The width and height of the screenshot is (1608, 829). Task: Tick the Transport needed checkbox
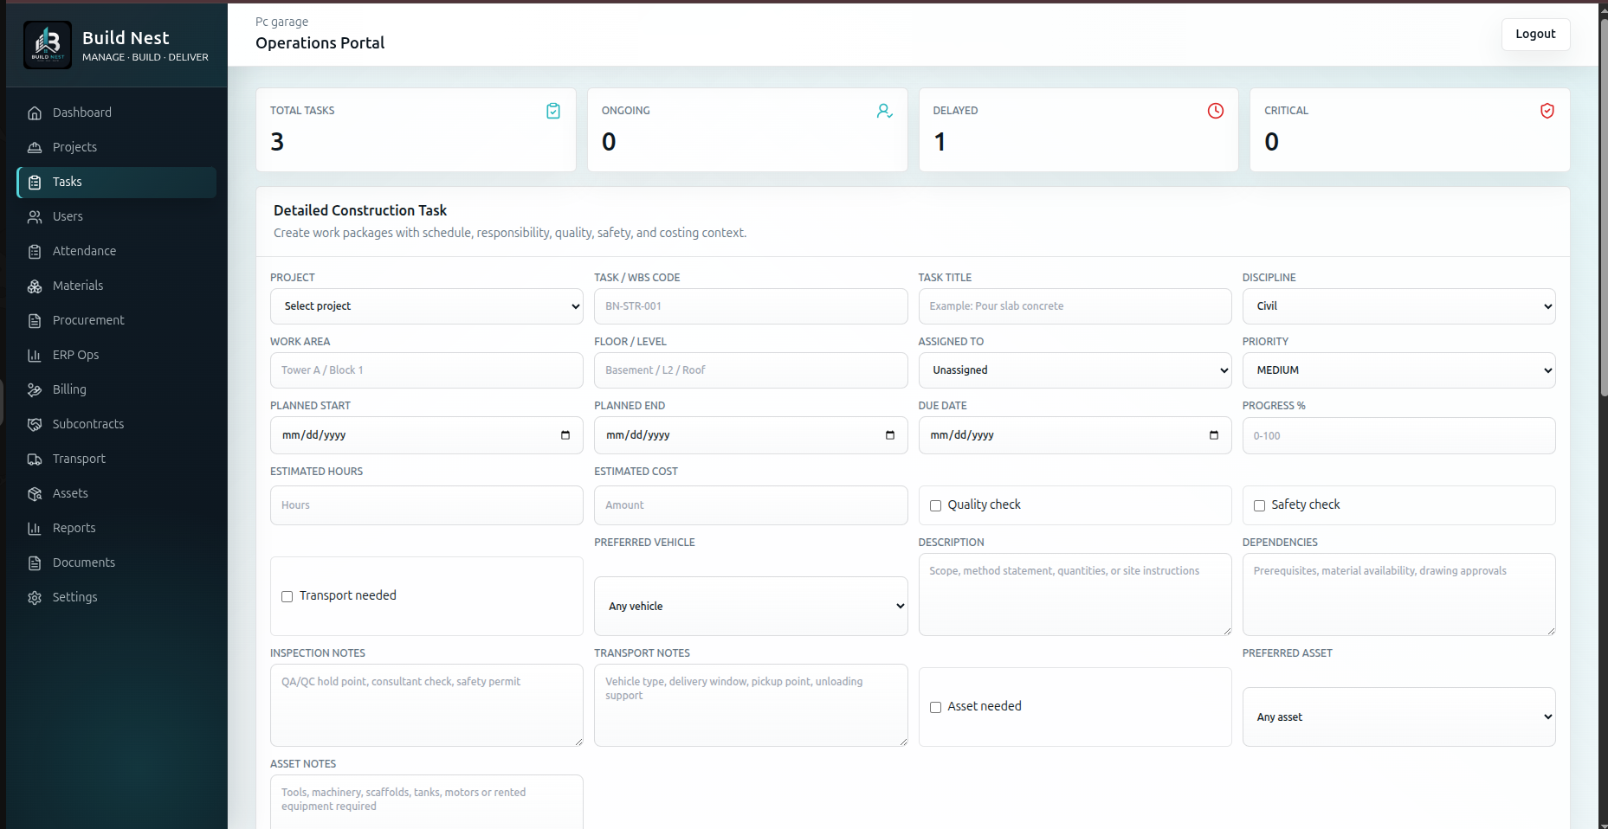pos(287,596)
